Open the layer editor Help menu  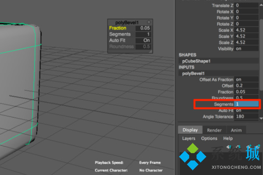click(228, 138)
